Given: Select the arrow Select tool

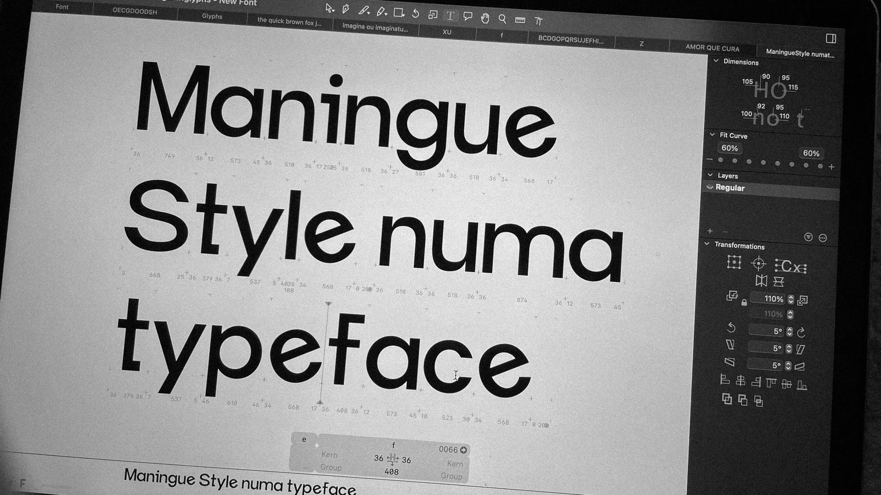Looking at the screenshot, I should [329, 8].
